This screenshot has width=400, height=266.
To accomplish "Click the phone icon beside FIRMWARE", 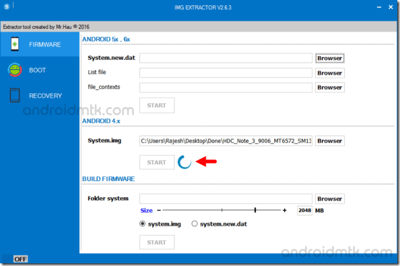I will click(15, 44).
